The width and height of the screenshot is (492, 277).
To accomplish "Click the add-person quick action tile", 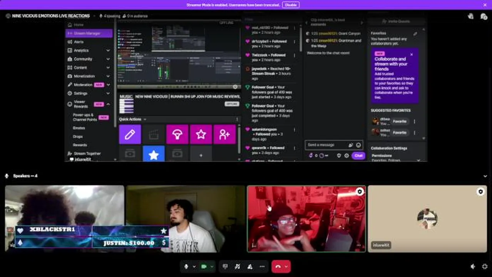I will [x=224, y=135].
